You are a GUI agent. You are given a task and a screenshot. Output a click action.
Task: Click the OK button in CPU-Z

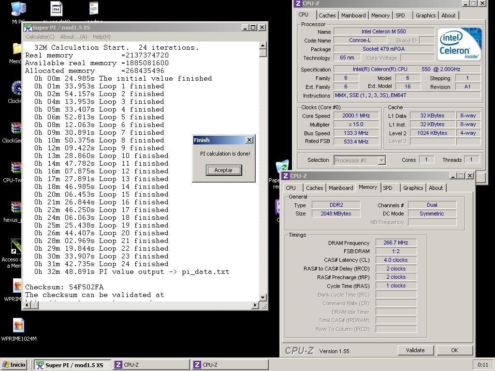[454, 350]
